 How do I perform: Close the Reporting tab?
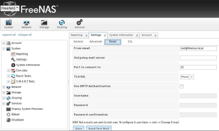pos(86,35)
